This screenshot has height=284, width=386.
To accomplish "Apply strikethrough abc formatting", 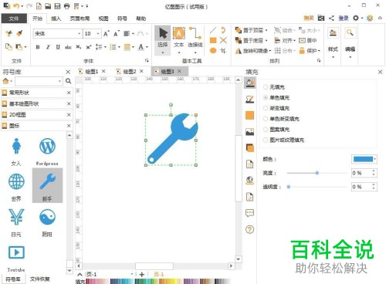I will pos(68,47).
